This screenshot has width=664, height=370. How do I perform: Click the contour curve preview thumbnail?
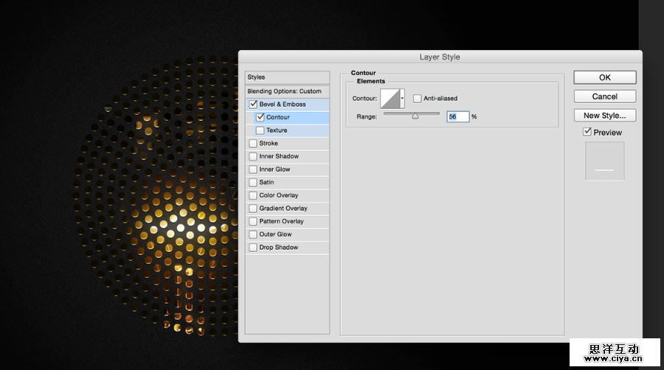[x=389, y=98]
